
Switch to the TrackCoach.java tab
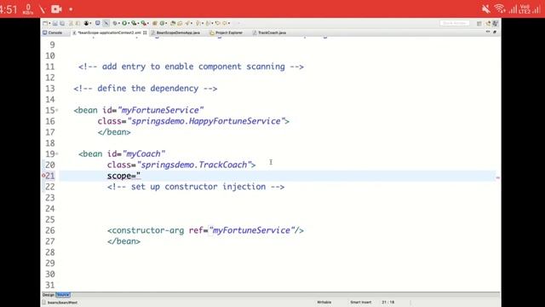pos(269,32)
